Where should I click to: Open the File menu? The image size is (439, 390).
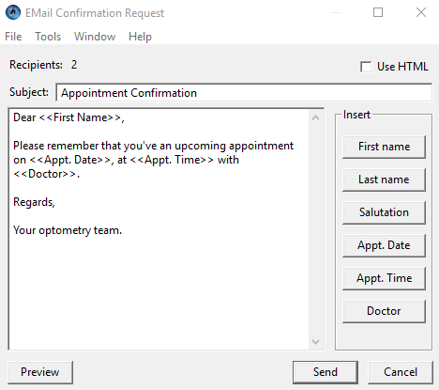[13, 37]
